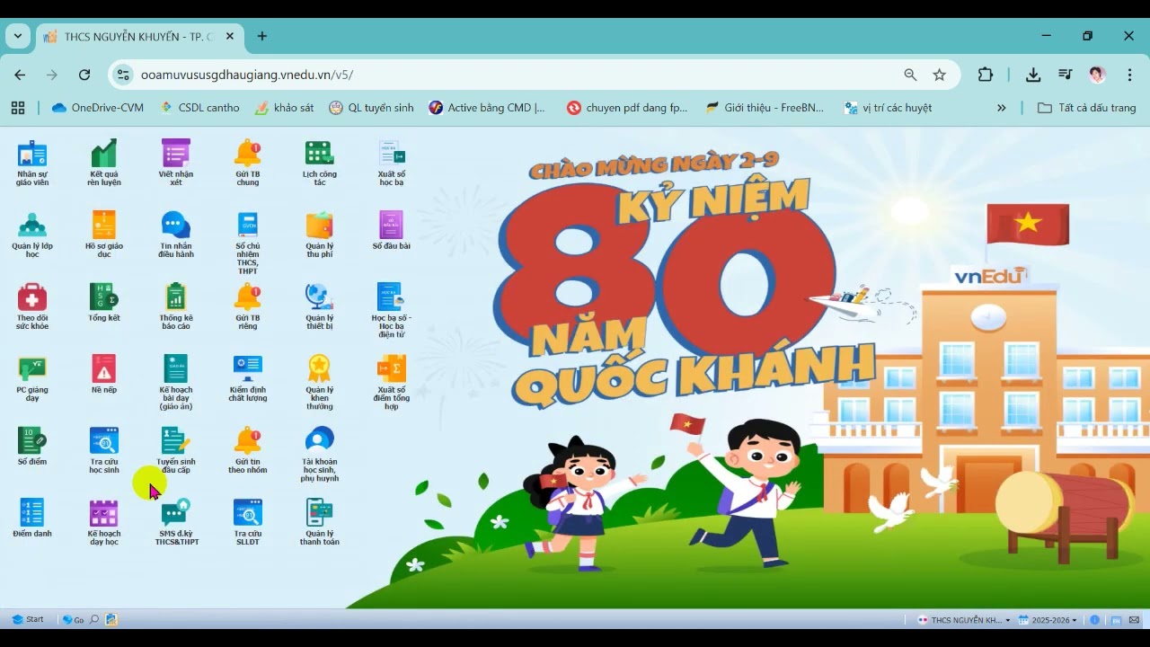Open Kiểm định chất lượng icon
1150x647 pixels.
point(248,378)
